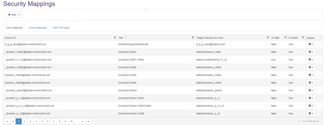Image resolution: width=325 pixels, height=125 pixels.
Task: Expand the Add... dropdown button
Action: (14, 15)
